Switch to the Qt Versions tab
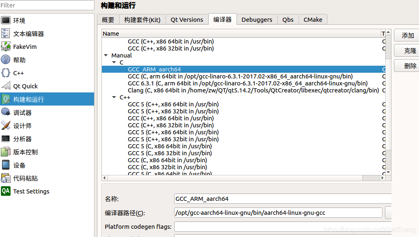419x237 pixels. click(187, 19)
